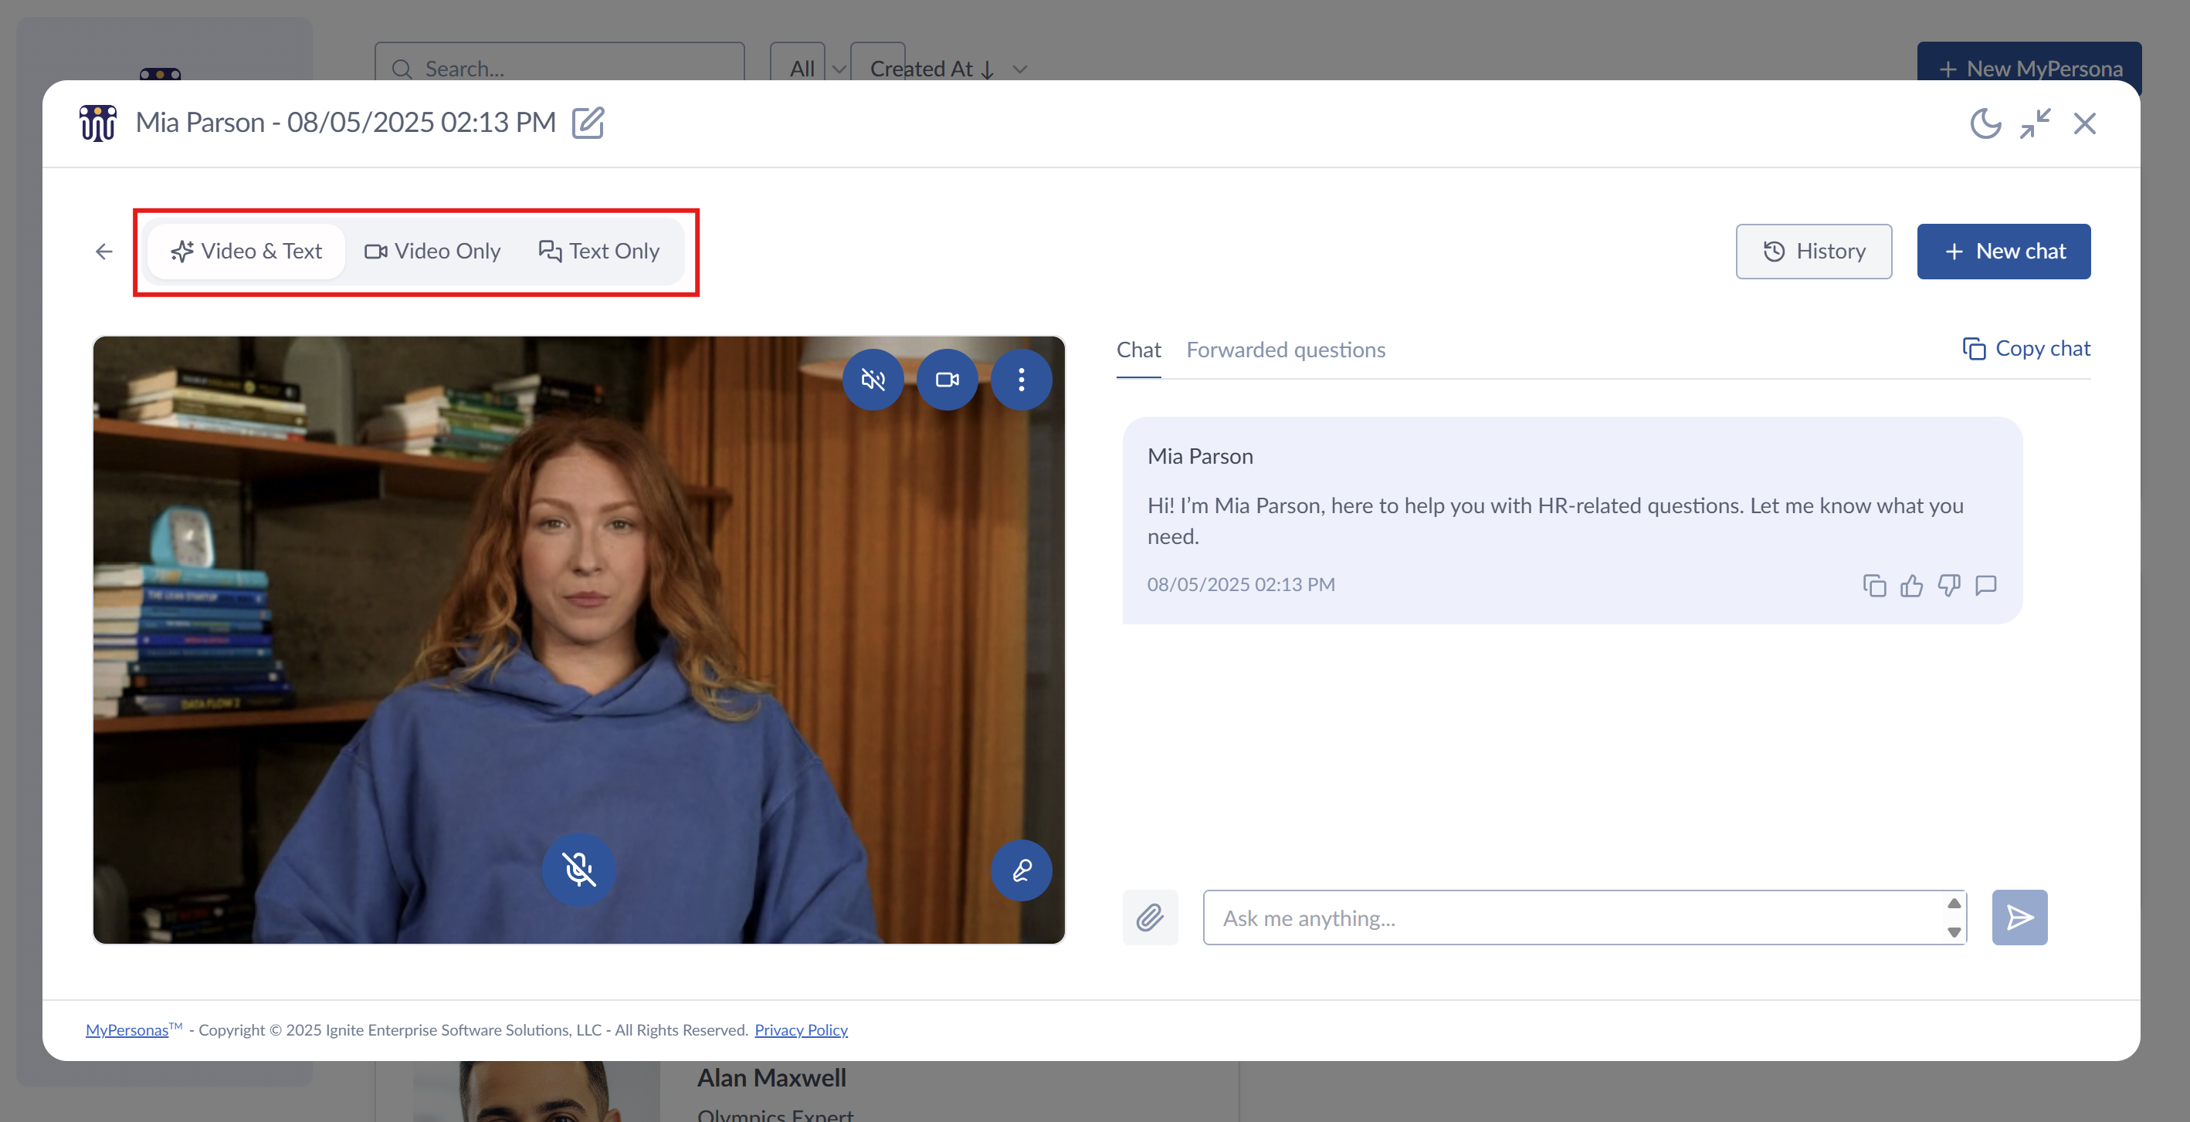
Task: Give thumbs down to the greeting message
Action: [x=1948, y=586]
